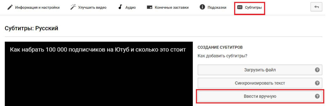Open help icon next to Синхронизировать текст
326x106 pixels.
[x=317, y=83]
